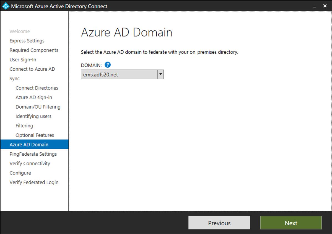Open the Optional Features sub-step
This screenshot has height=234, width=332.
[x=35, y=135]
